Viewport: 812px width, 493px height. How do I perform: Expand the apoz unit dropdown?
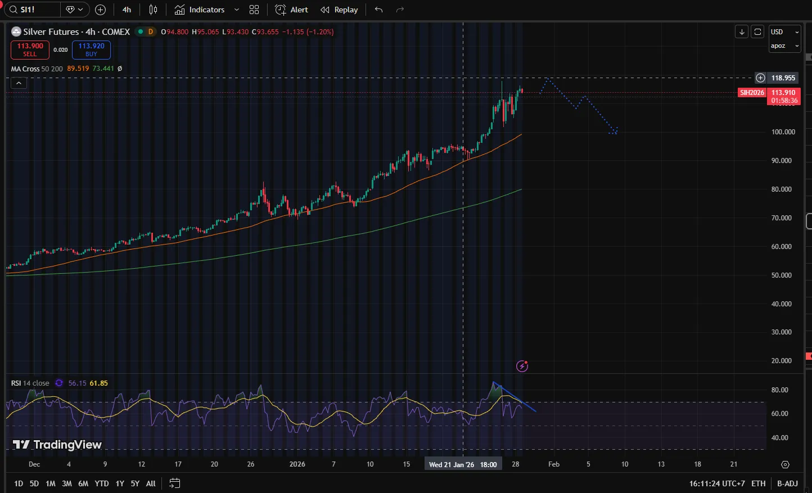click(x=784, y=46)
